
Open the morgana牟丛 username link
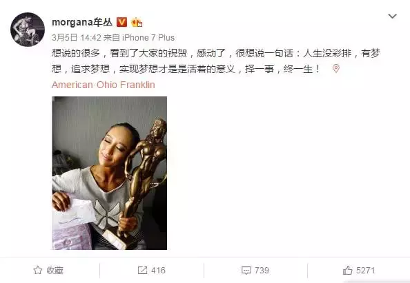[82, 23]
